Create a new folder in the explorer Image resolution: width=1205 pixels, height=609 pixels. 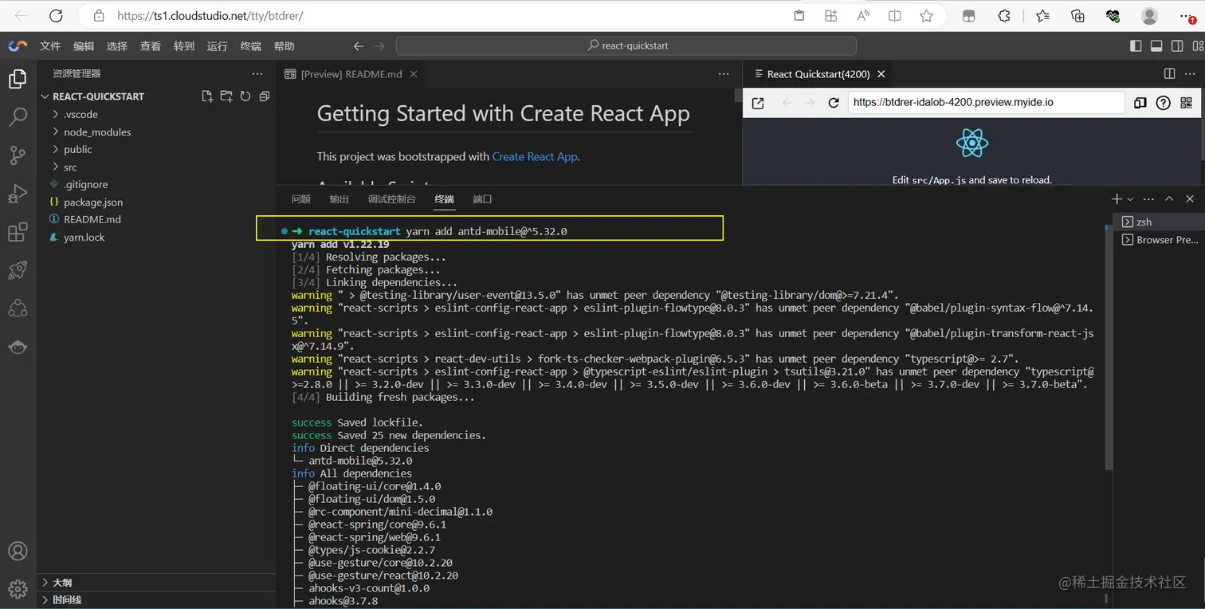click(x=226, y=96)
